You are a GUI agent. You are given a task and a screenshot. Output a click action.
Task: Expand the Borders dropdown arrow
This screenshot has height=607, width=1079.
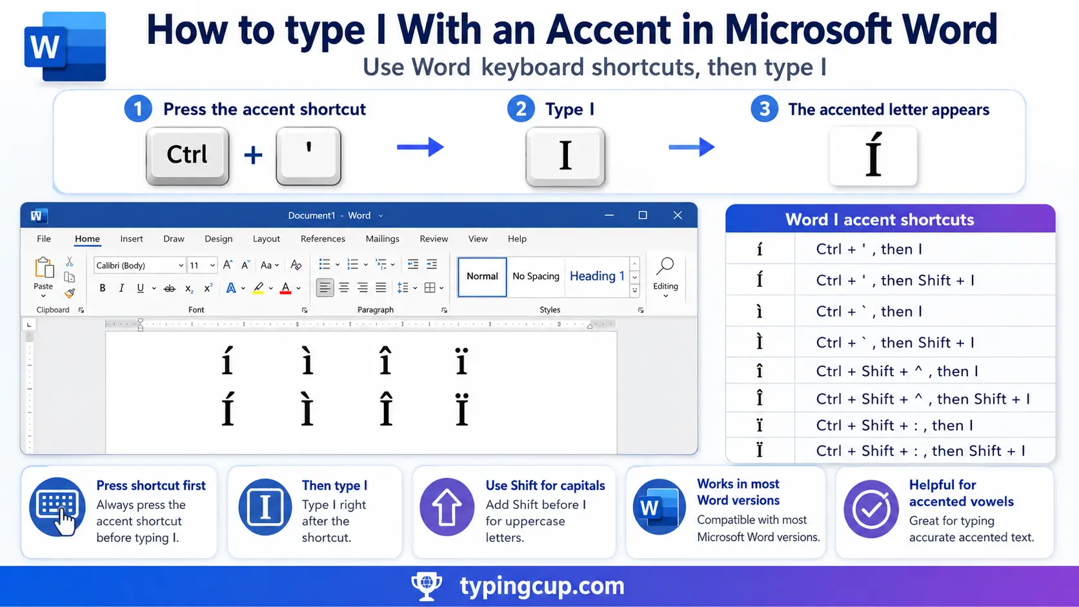(442, 288)
